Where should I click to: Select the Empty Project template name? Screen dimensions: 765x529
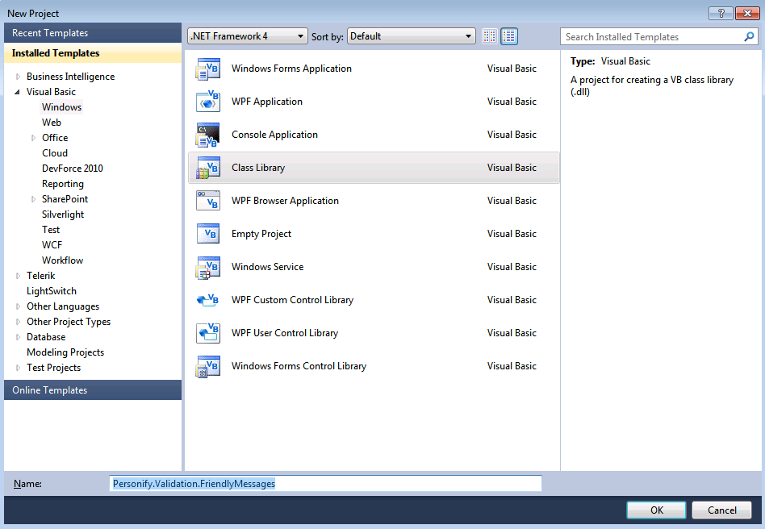261,234
